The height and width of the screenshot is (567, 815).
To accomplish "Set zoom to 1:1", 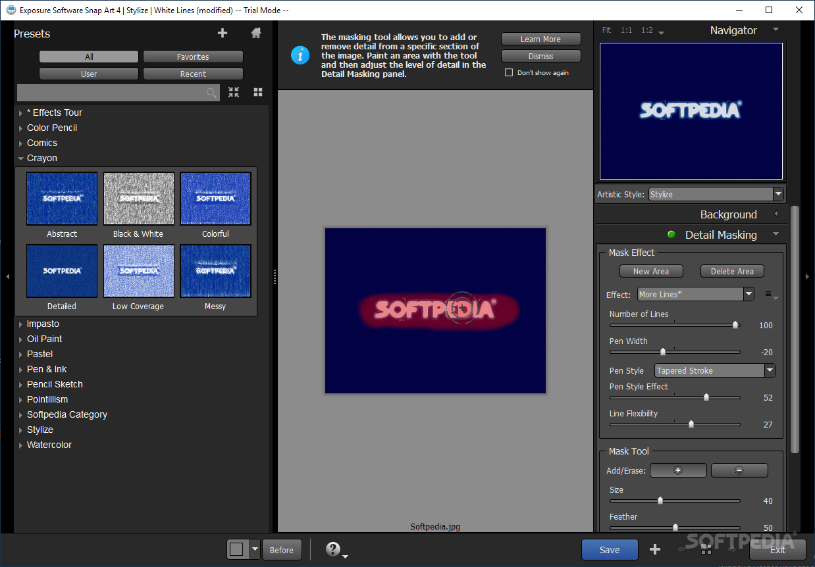I will pos(627,30).
